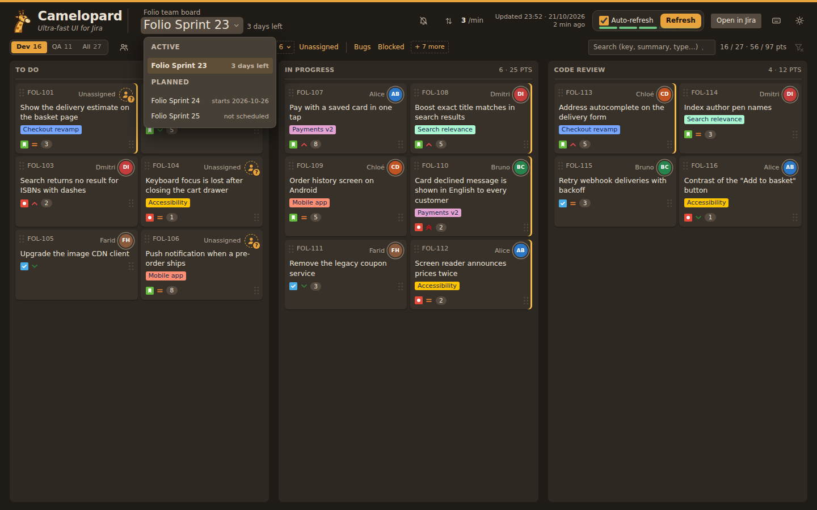Click the Refresh button

[x=680, y=21]
